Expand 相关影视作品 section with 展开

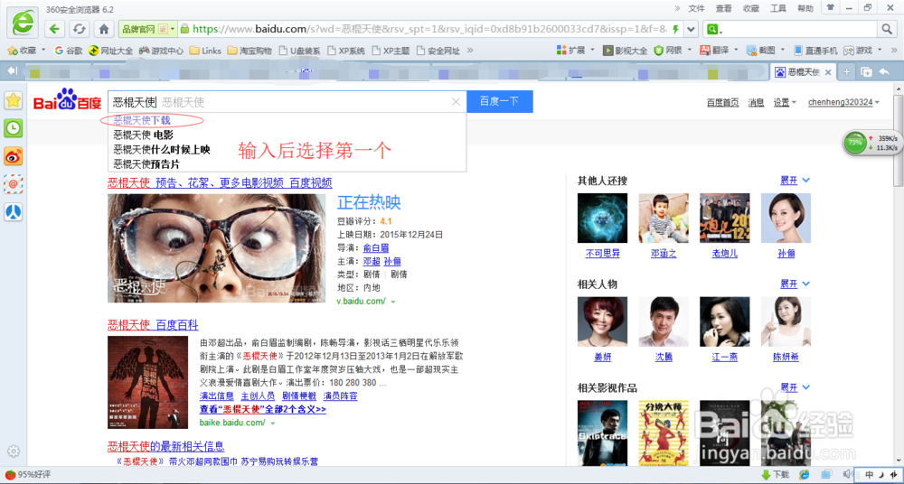[x=795, y=387]
